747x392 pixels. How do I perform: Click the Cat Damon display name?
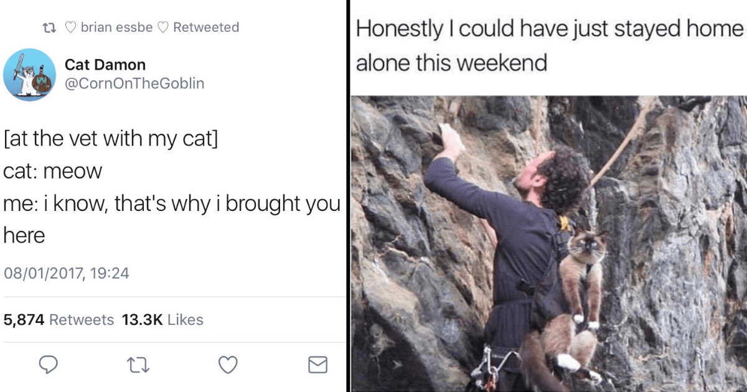tap(105, 65)
